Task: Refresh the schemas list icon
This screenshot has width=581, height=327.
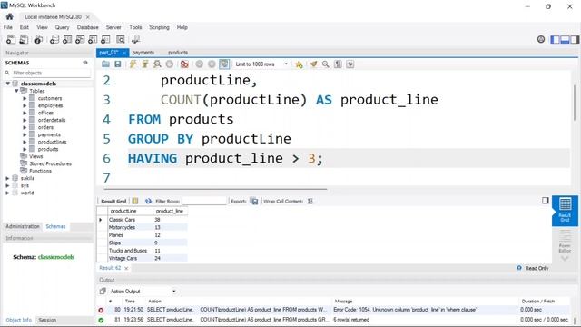Action: (85, 63)
